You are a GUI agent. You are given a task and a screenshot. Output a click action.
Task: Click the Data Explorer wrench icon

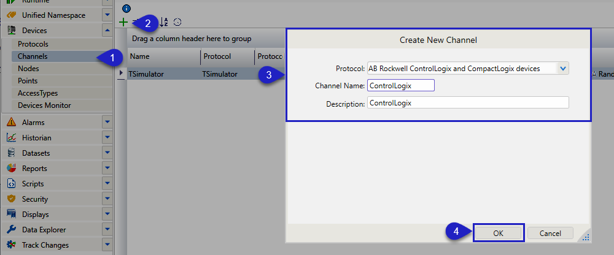tap(11, 230)
